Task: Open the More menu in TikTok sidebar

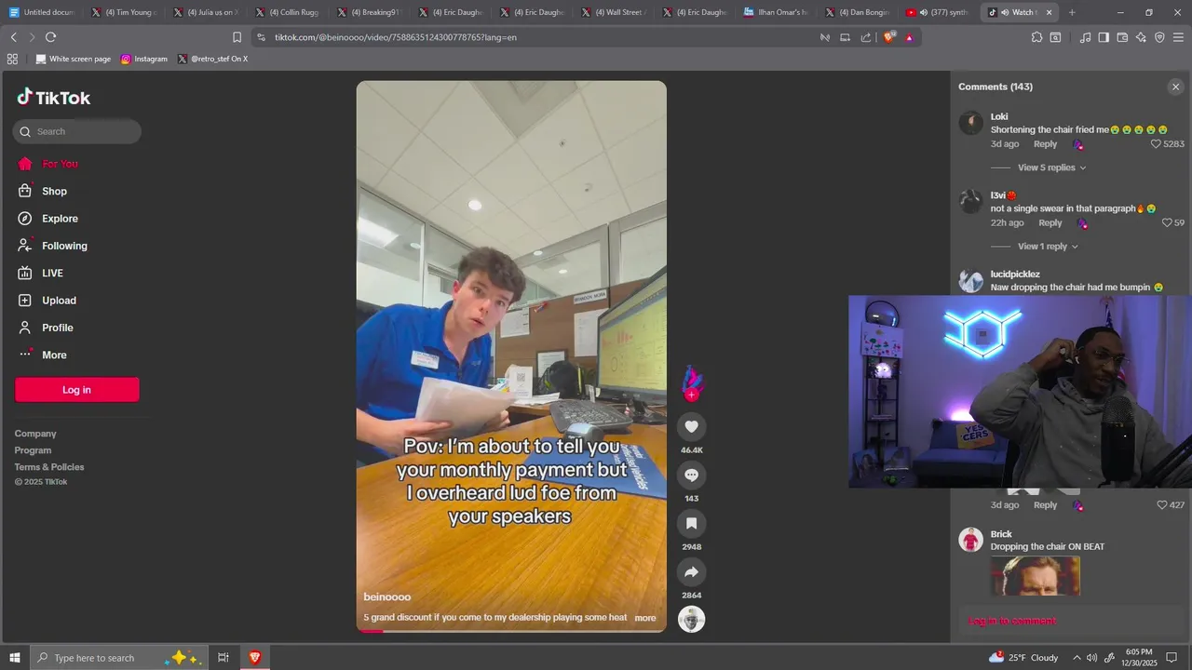Action: [x=54, y=355]
